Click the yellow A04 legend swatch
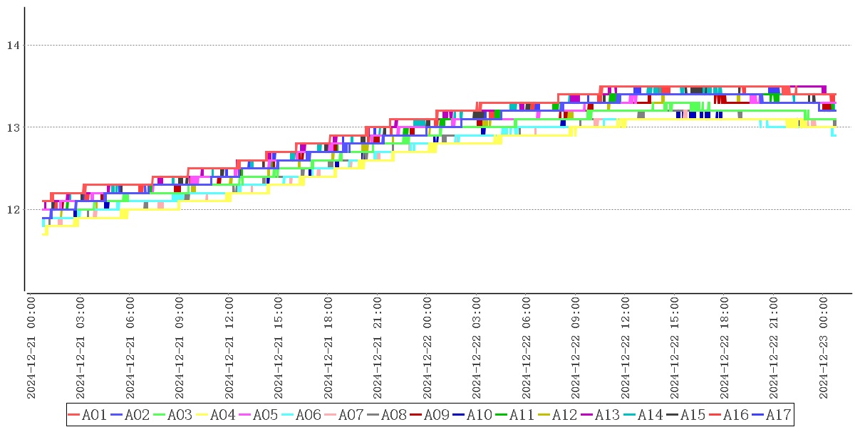The width and height of the screenshot is (860, 427). click(x=202, y=415)
